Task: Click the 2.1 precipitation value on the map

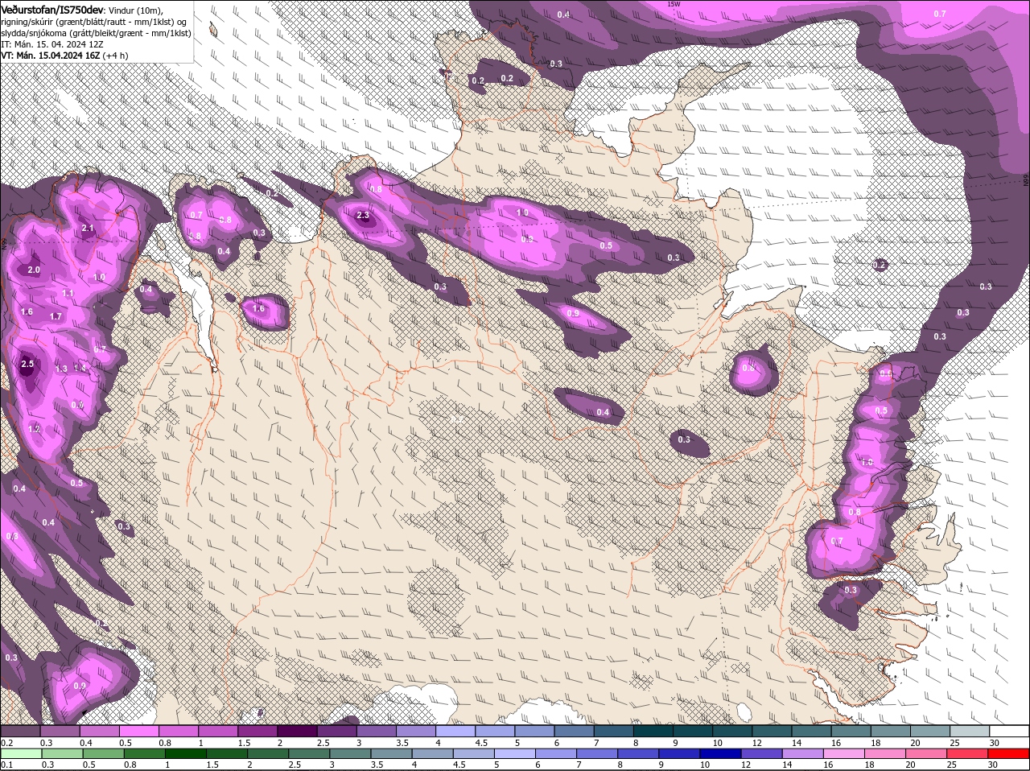Action: pos(89,229)
